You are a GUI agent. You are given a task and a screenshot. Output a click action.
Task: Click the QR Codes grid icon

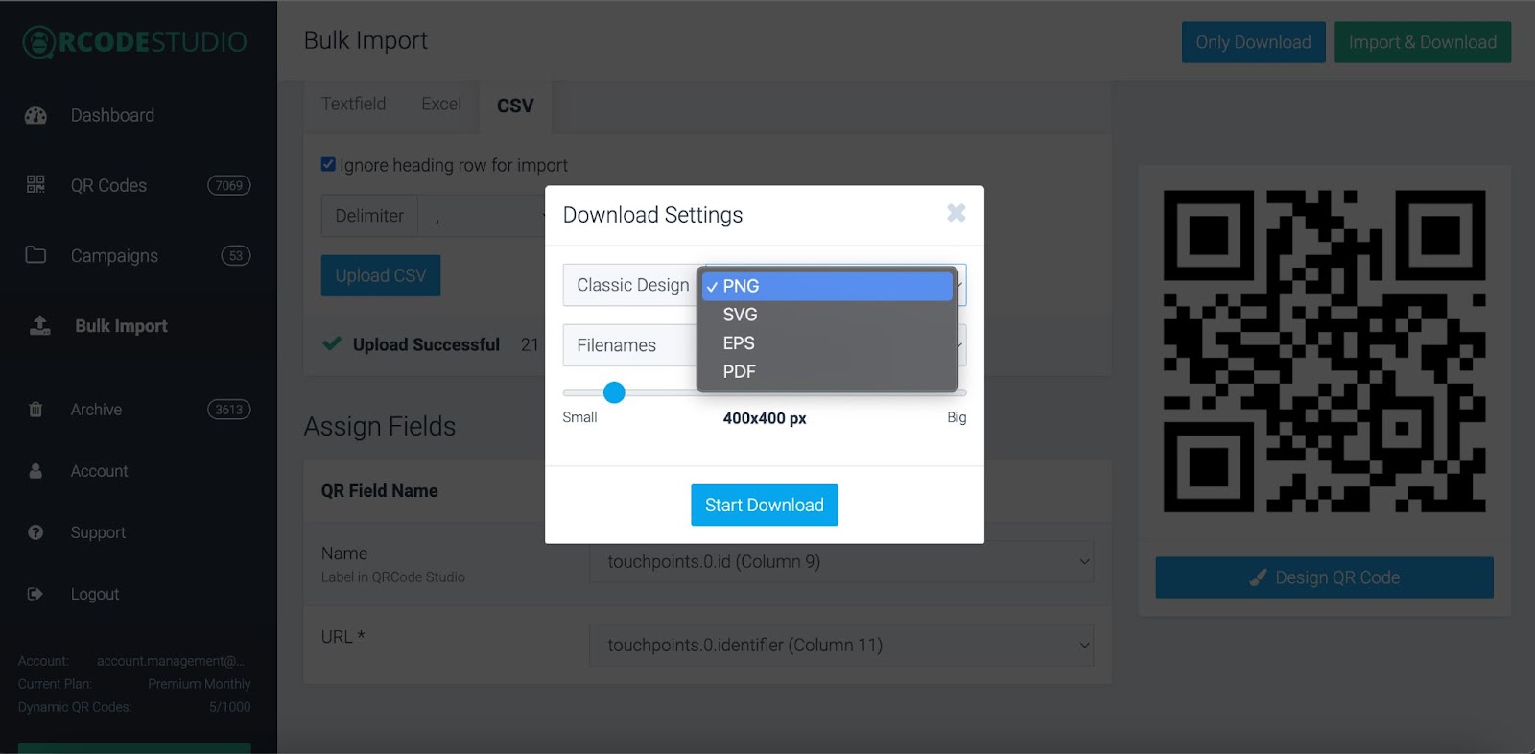[x=35, y=184]
